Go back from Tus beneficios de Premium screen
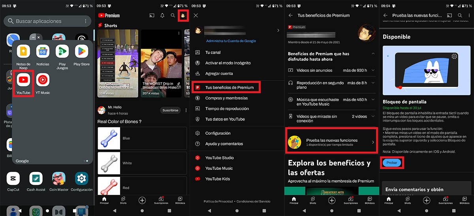This screenshot has width=474, height=216. (x=291, y=15)
